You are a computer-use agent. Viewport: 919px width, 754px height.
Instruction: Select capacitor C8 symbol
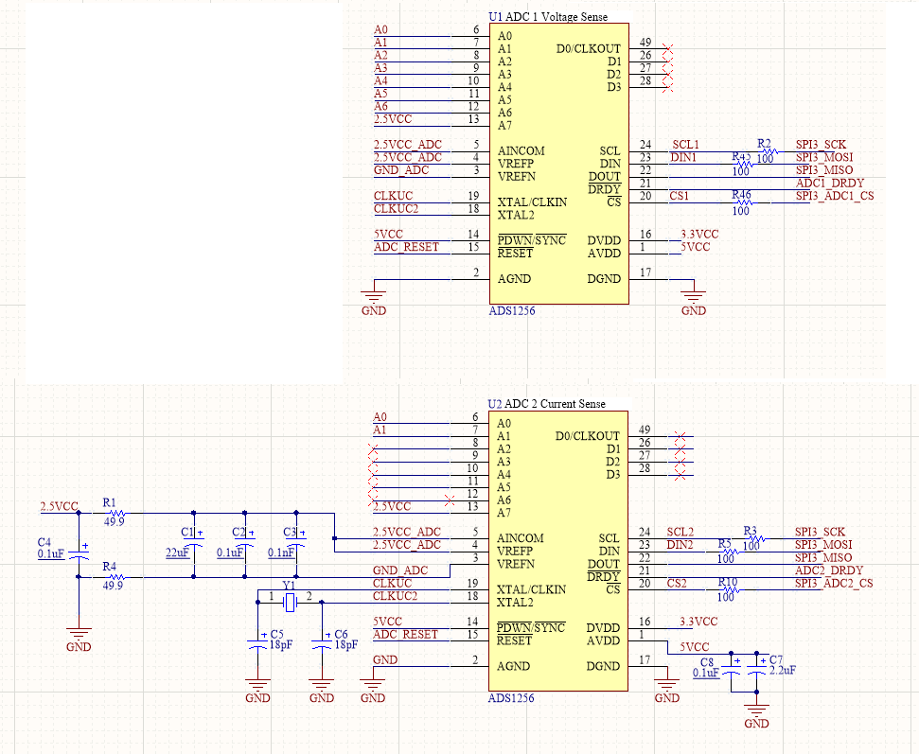click(x=731, y=669)
